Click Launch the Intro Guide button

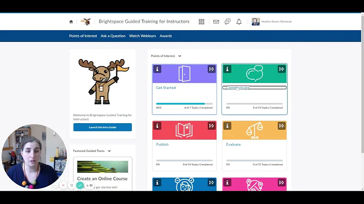point(103,127)
